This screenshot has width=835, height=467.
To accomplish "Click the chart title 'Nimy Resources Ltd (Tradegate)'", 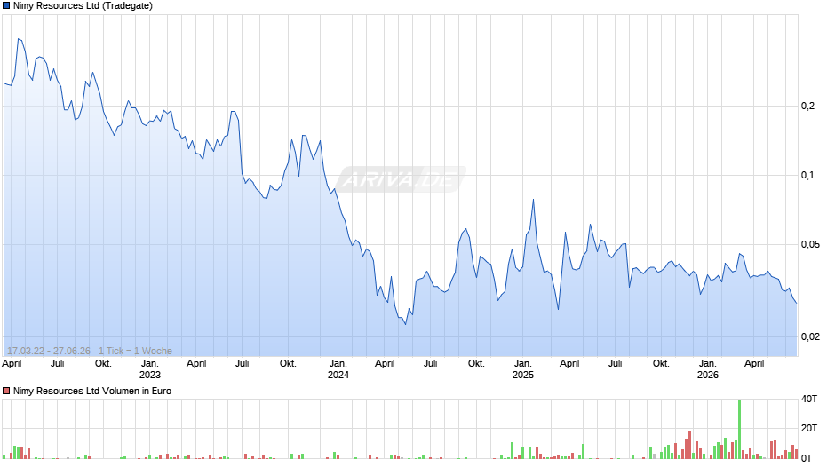I will pyautogui.click(x=83, y=6).
